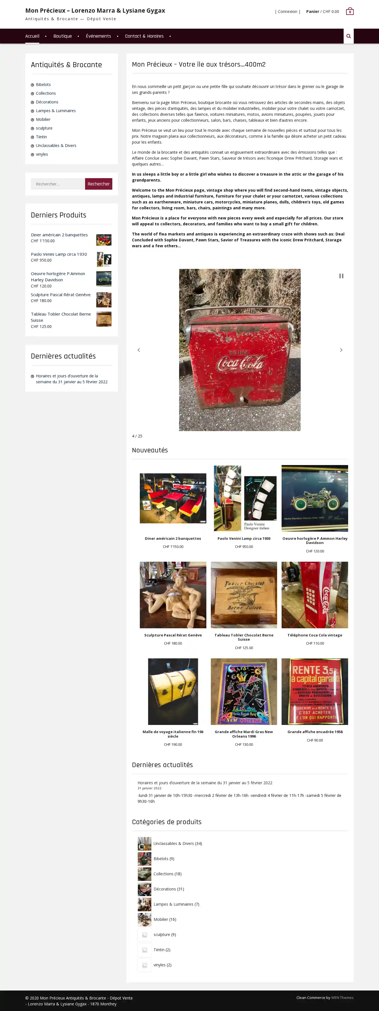Open the Lampes & Luminaires sidebar category
The image size is (379, 1011).
tap(56, 111)
